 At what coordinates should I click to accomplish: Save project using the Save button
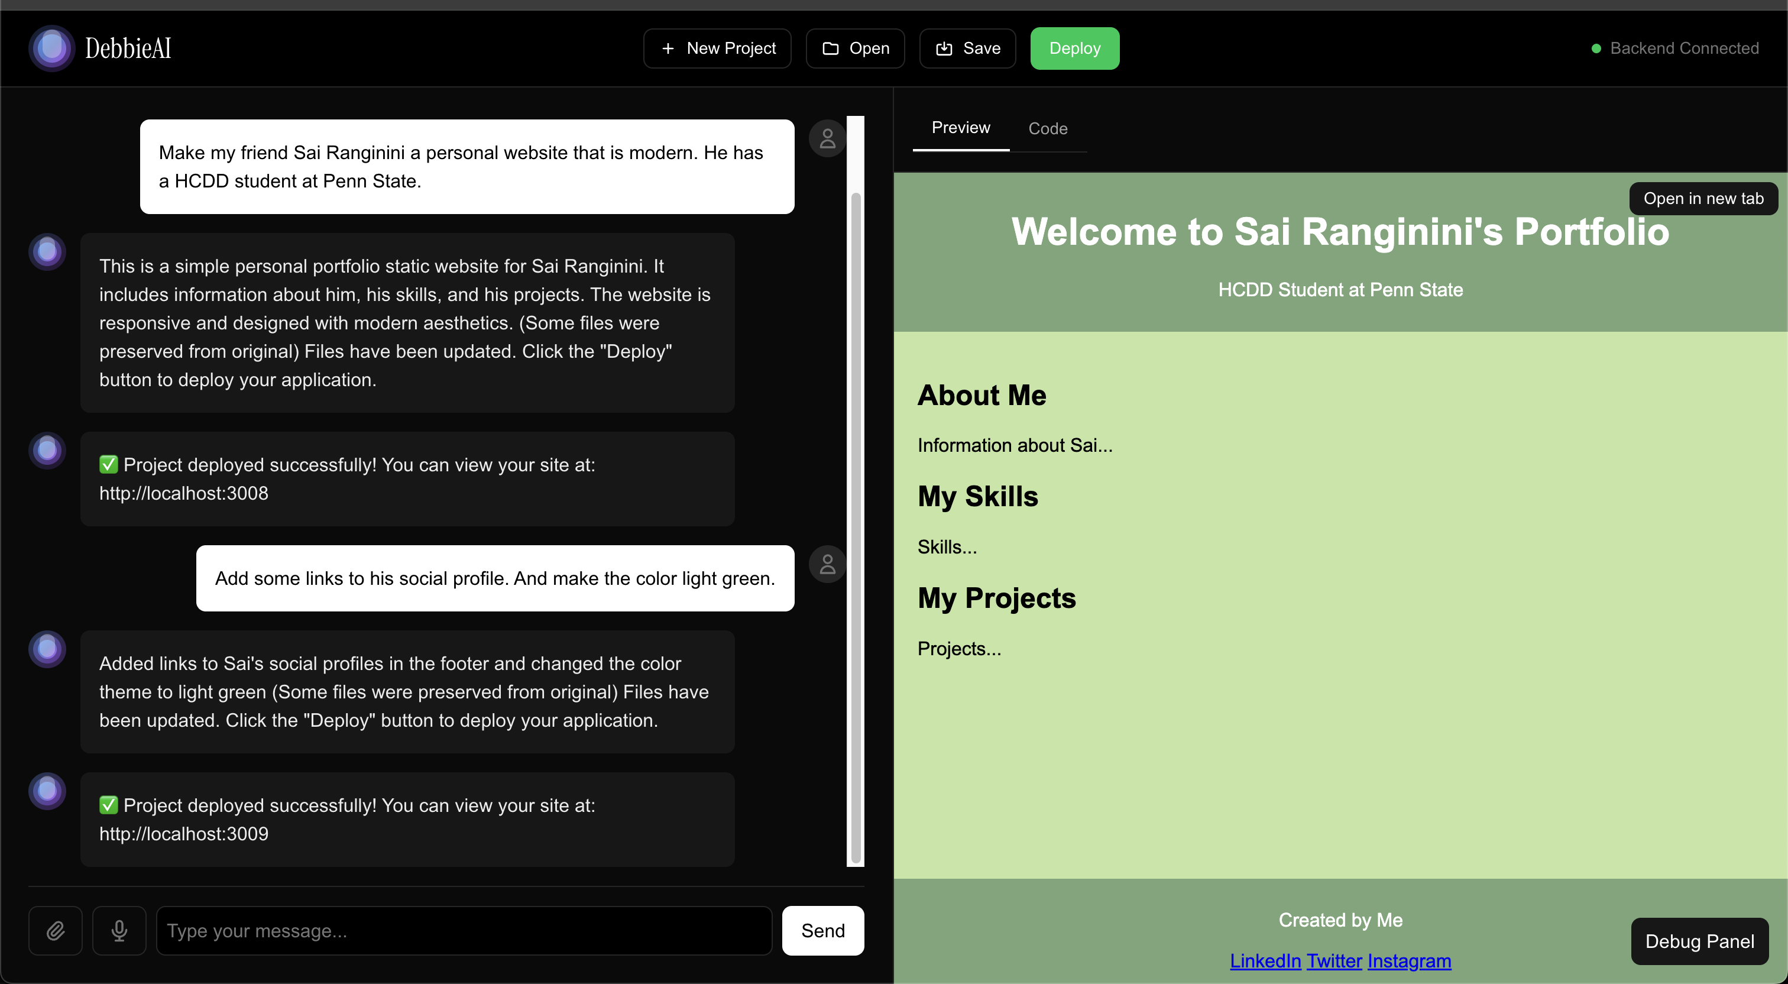coord(967,48)
